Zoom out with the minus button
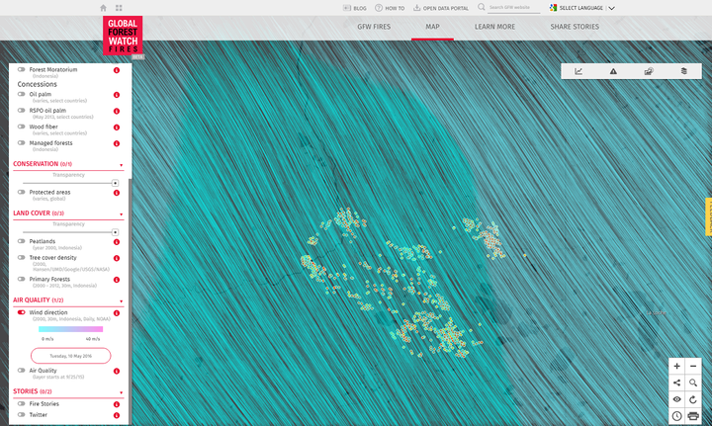 pyautogui.click(x=693, y=366)
